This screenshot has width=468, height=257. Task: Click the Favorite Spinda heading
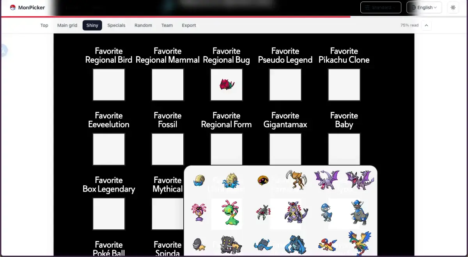click(x=168, y=249)
